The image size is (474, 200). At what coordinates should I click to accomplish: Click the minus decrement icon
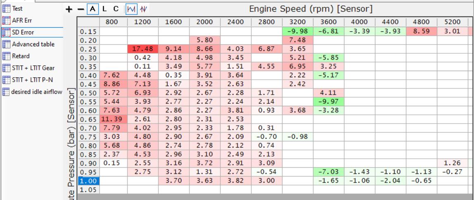81,9
